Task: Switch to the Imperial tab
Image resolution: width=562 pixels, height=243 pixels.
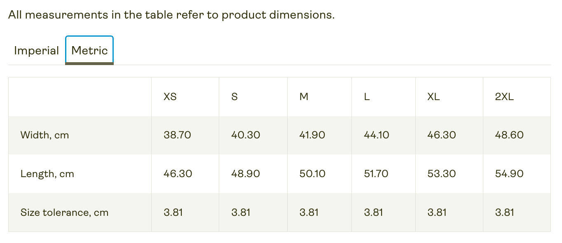Action: click(36, 51)
